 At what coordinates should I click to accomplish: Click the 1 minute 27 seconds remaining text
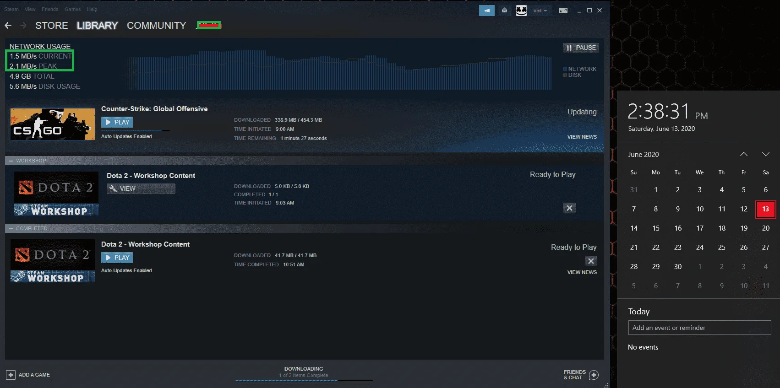[x=304, y=138]
